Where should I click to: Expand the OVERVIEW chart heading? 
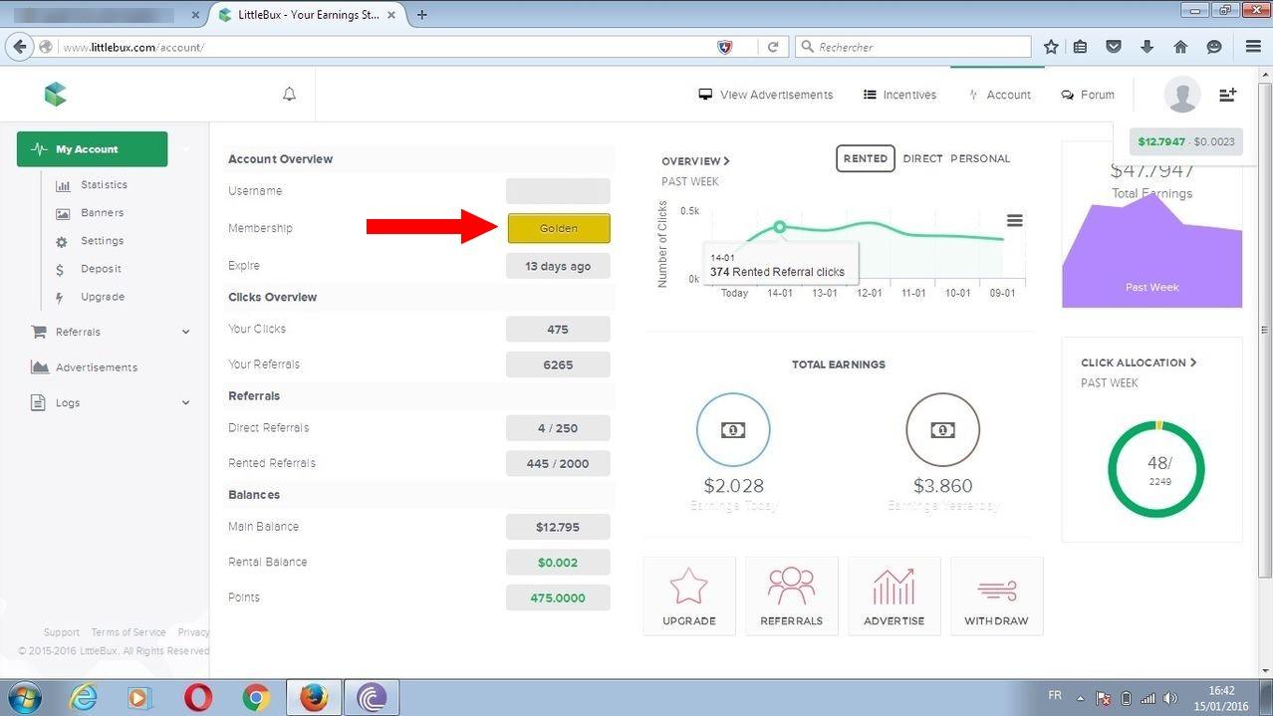[x=695, y=160]
